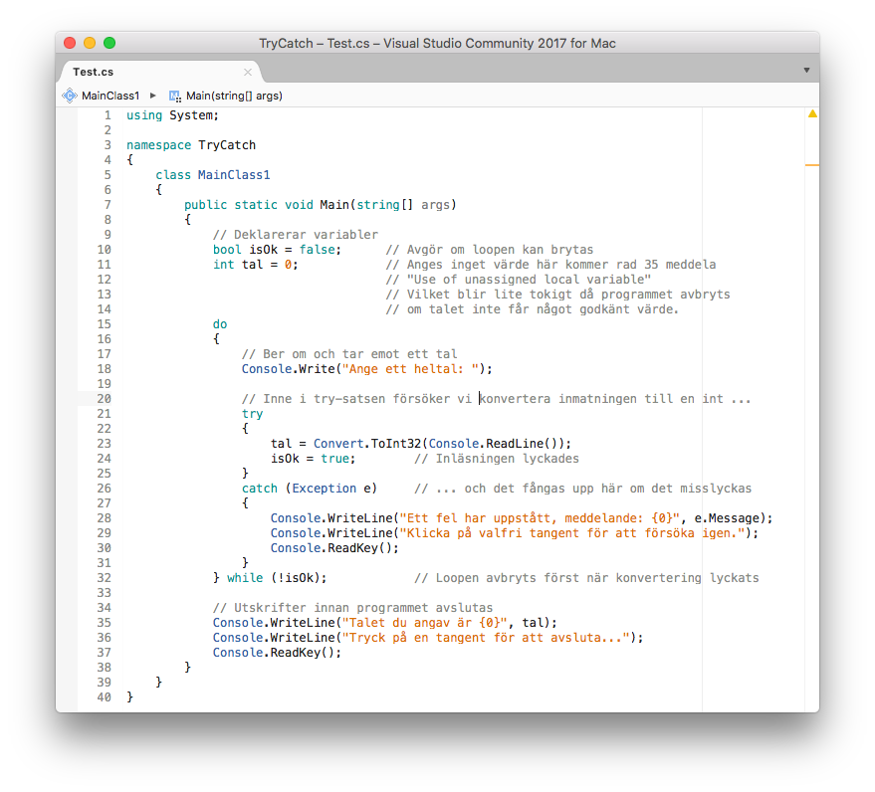Open the tab list dropdown arrow
The height and width of the screenshot is (792, 875).
click(806, 71)
